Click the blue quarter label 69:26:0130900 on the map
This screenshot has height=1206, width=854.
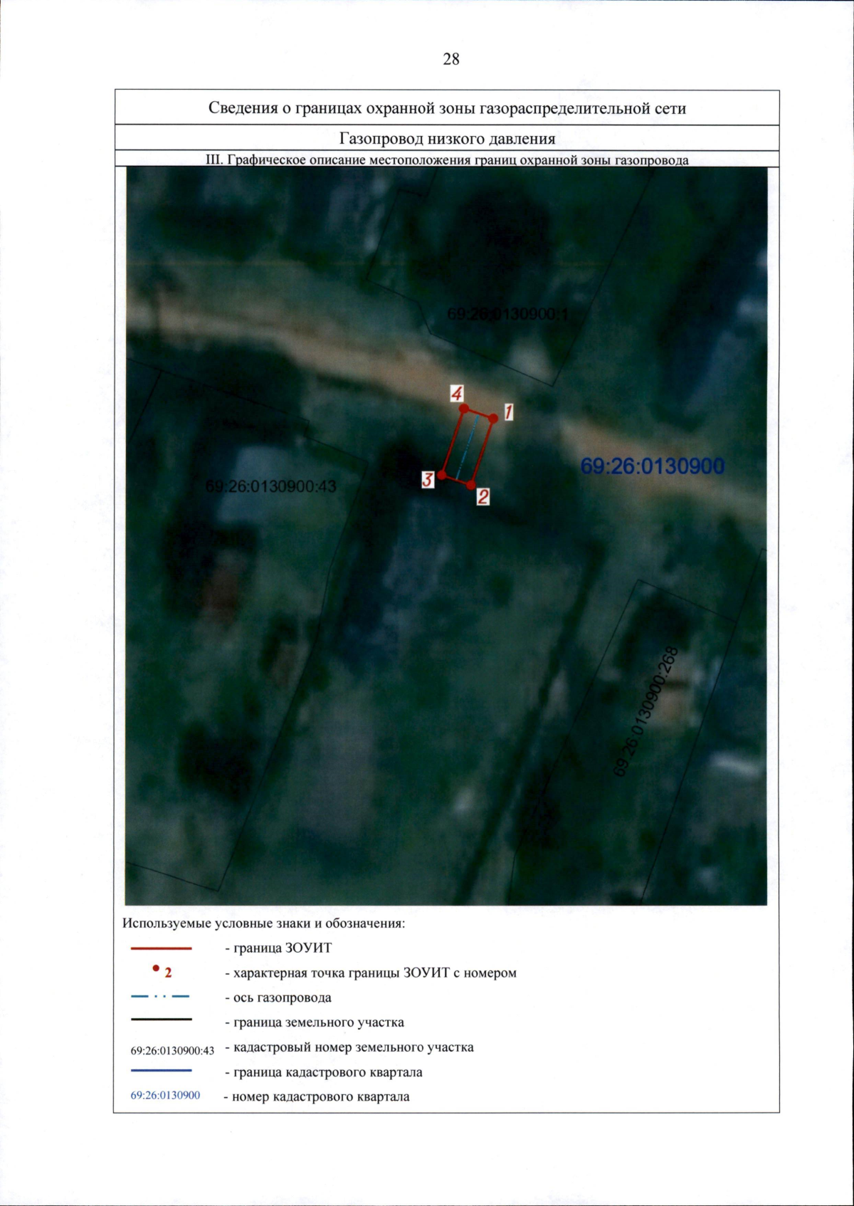652,466
